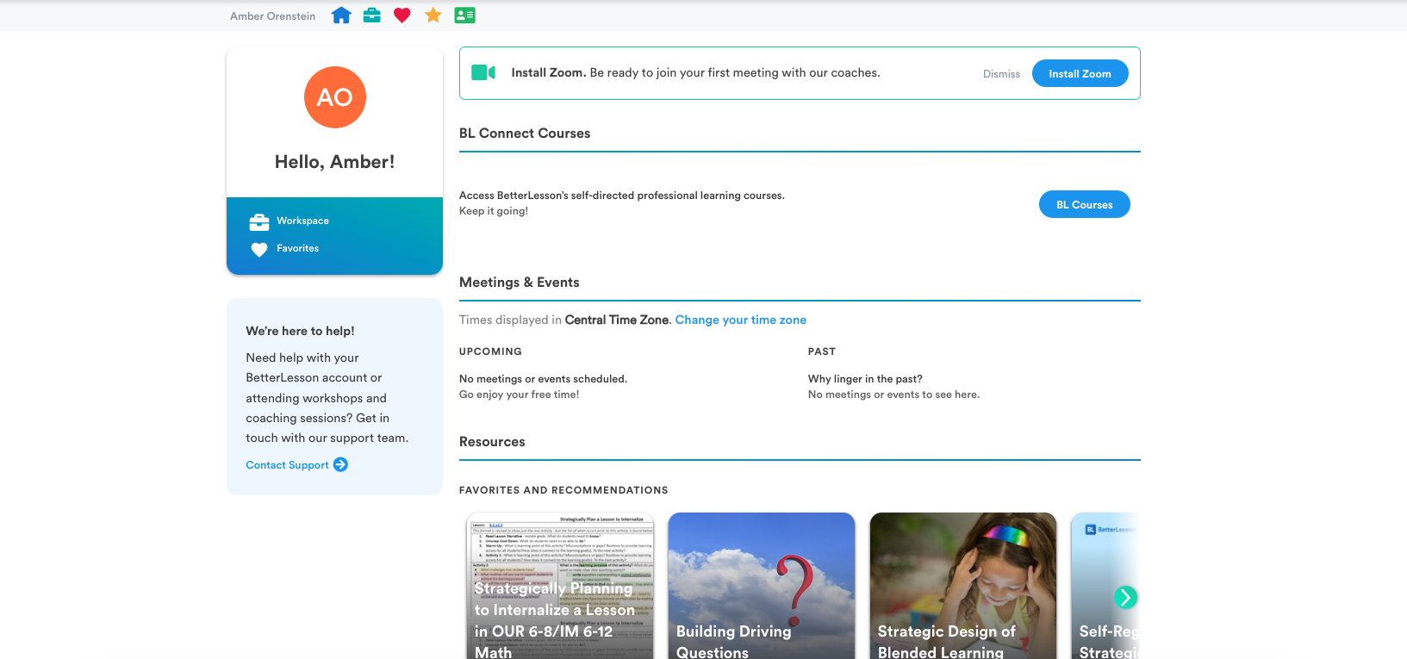Open the briefcase workspace icon in top bar
1407x659 pixels.
[372, 16]
